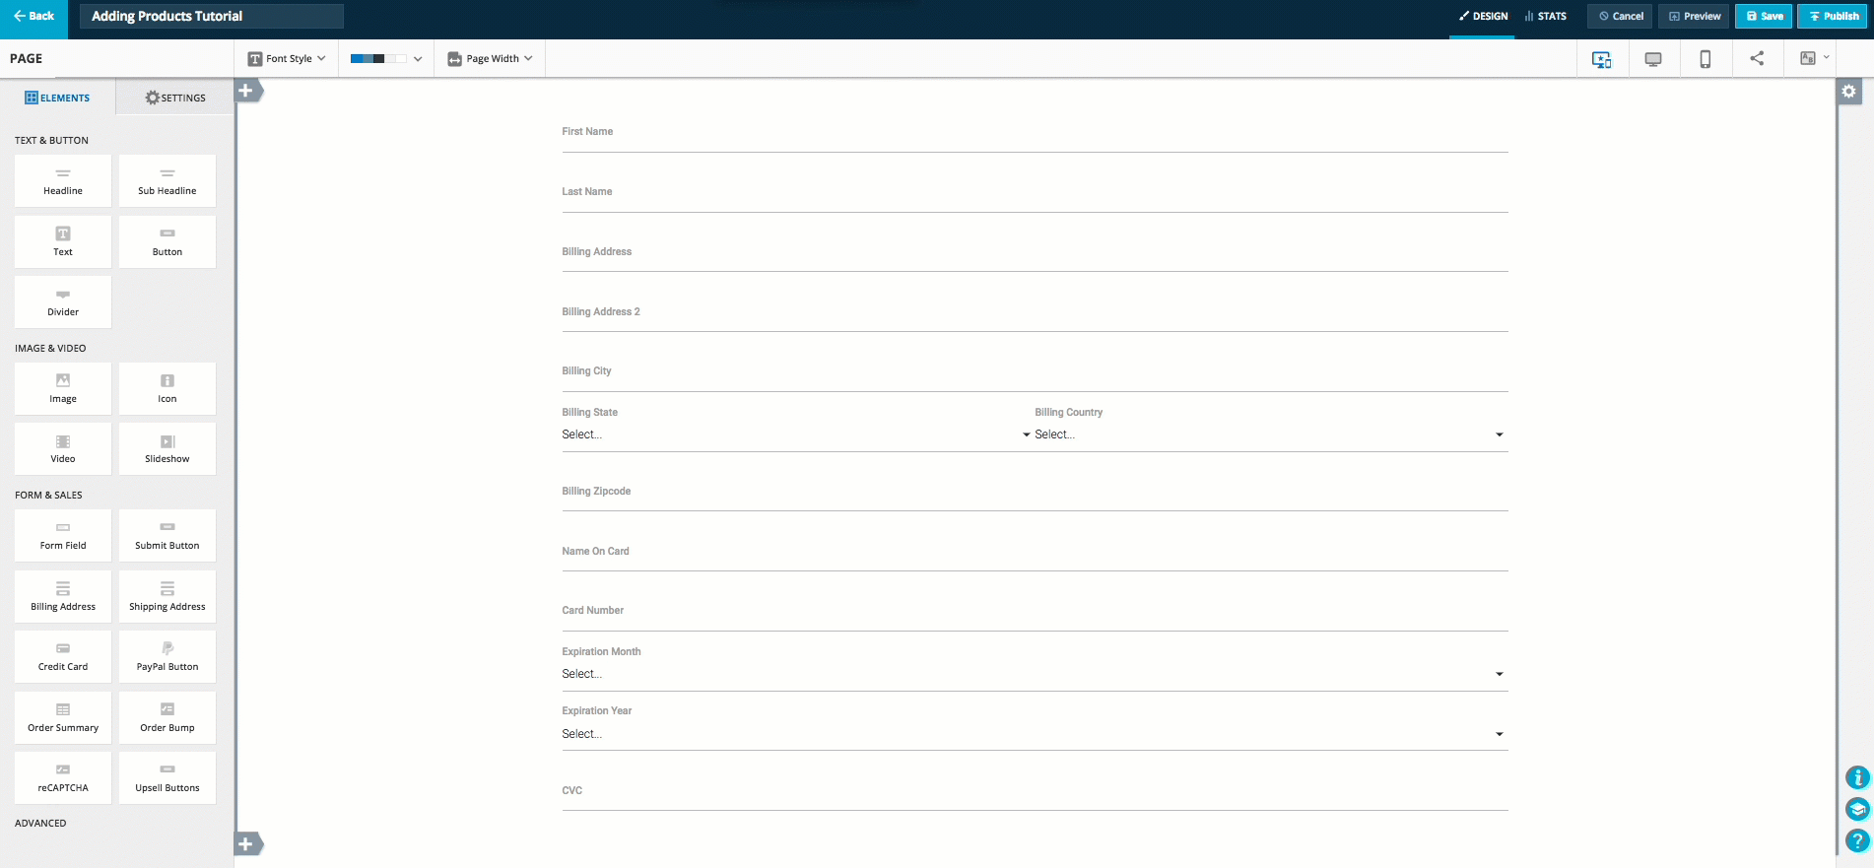The image size is (1874, 868).
Task: Add the Image element
Action: point(63,389)
